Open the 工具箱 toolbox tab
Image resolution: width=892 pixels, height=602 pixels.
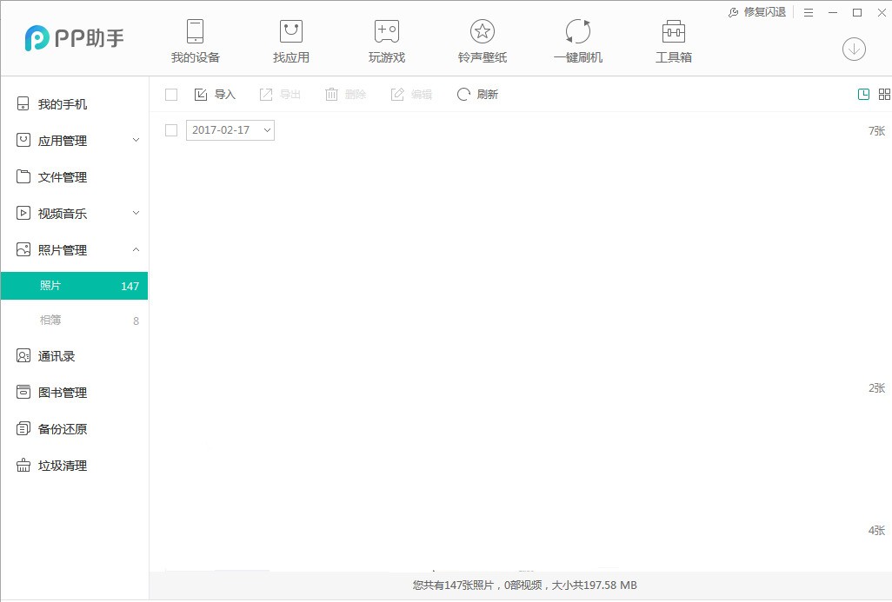tap(674, 42)
